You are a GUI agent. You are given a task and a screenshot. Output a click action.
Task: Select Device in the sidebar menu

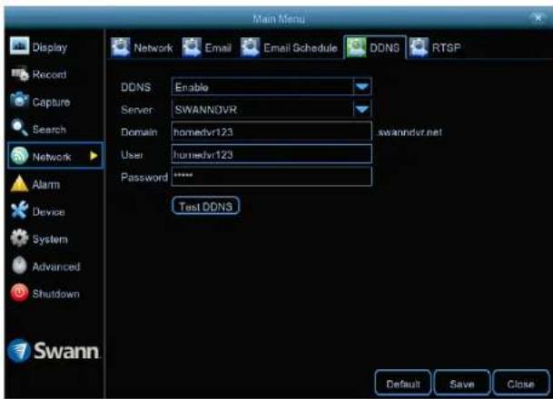[48, 212]
